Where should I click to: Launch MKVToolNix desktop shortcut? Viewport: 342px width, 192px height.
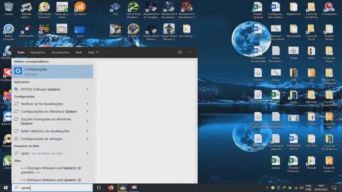(26, 31)
